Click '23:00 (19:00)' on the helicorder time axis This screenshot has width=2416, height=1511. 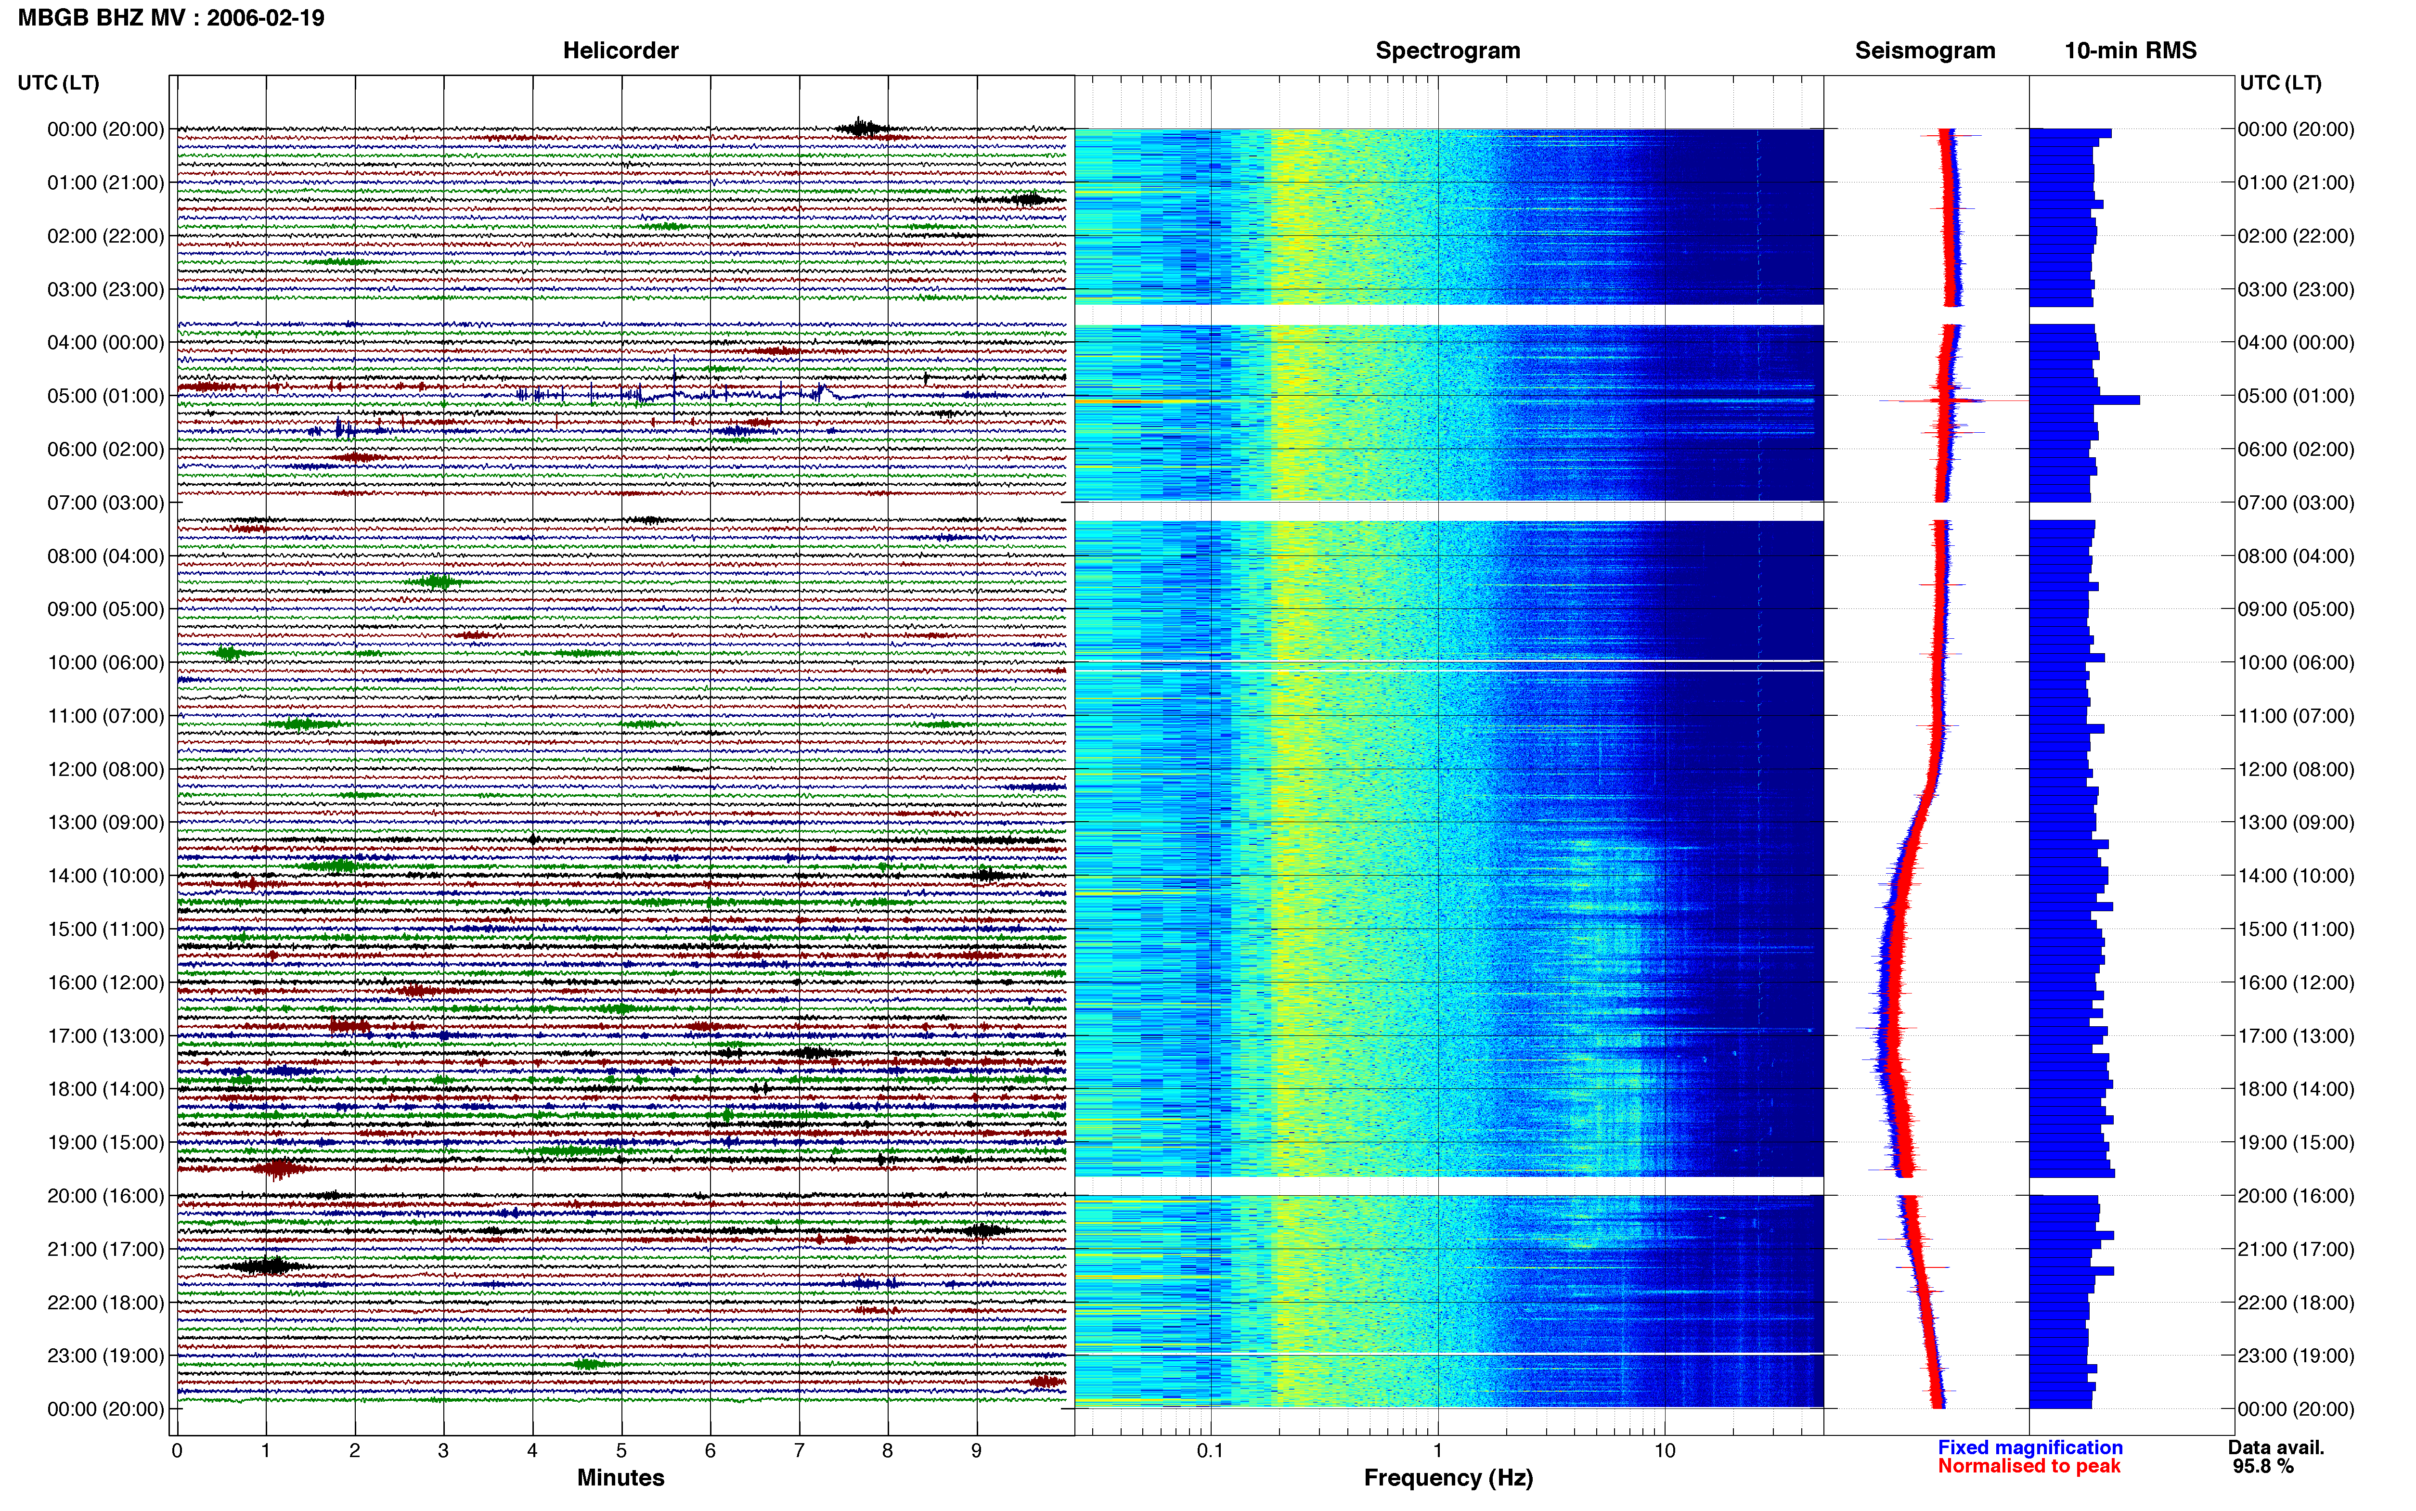point(106,1356)
